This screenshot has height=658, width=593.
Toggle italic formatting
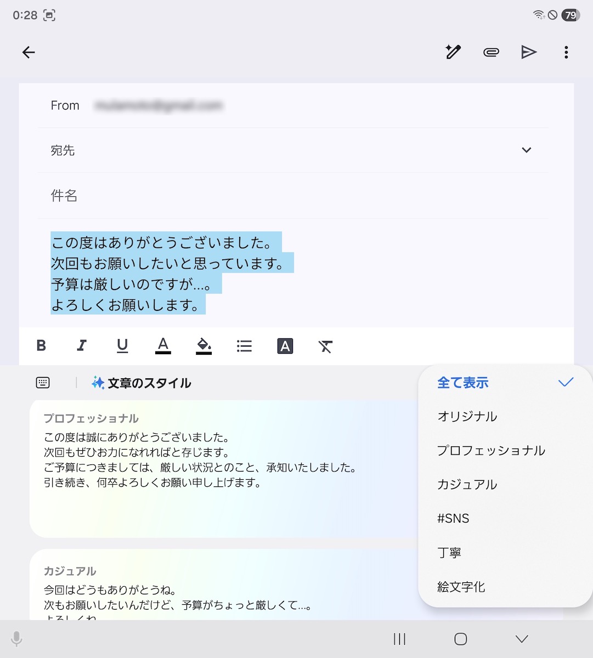click(82, 346)
